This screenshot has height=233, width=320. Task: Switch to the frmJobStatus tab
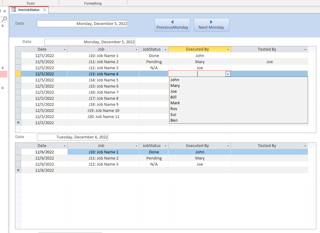click(29, 10)
